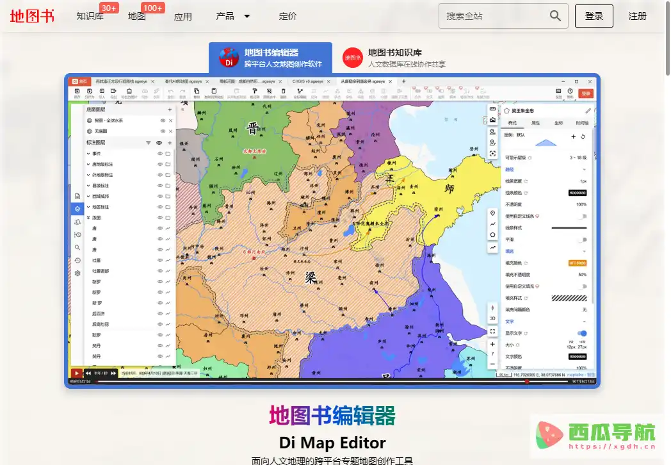Open the settings gear in the editor's left sidebar
Image resolution: width=671 pixels, height=465 pixels.
(77, 273)
